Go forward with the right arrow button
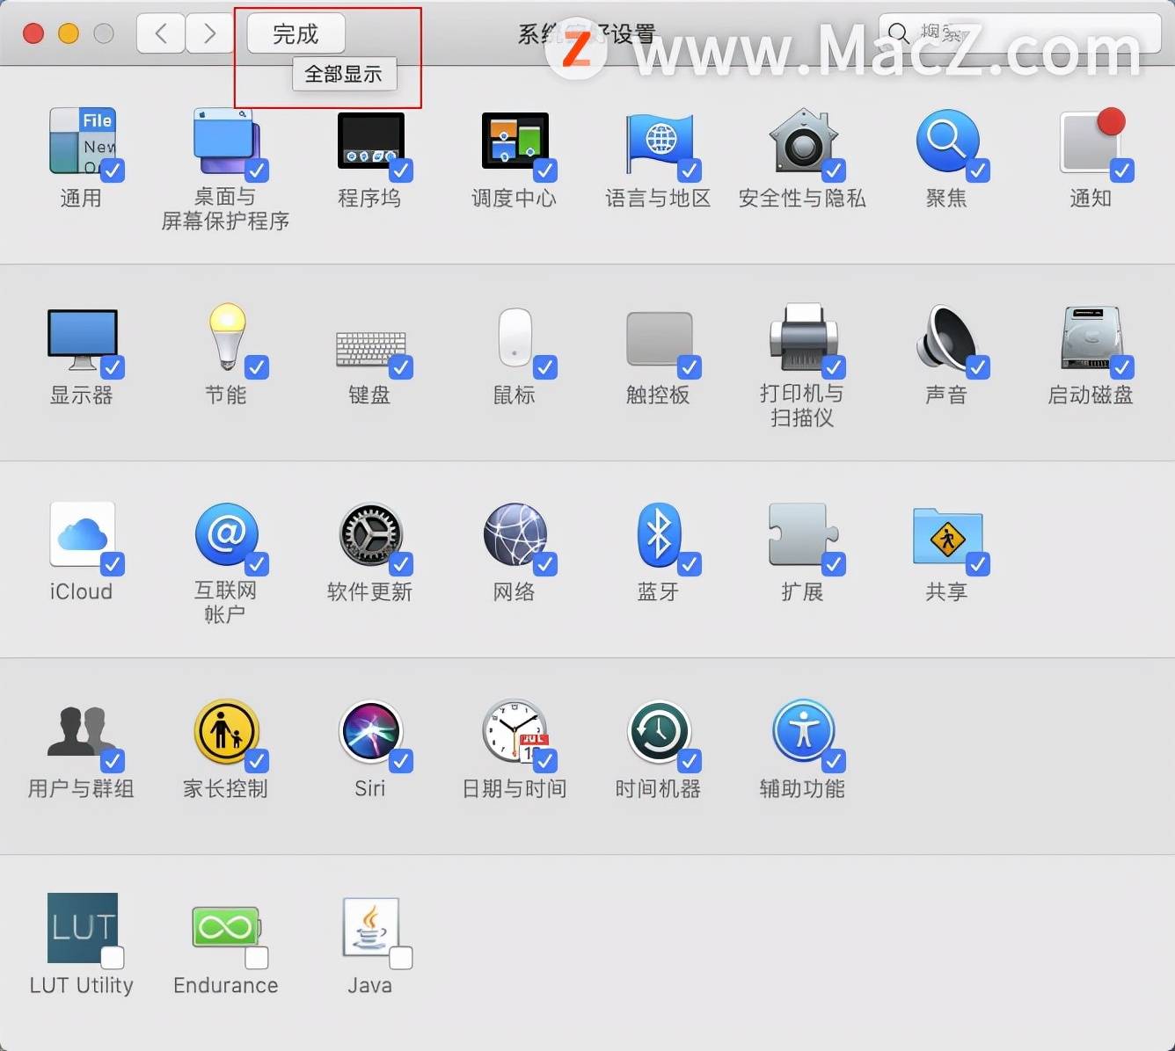The image size is (1175, 1051). click(x=209, y=33)
